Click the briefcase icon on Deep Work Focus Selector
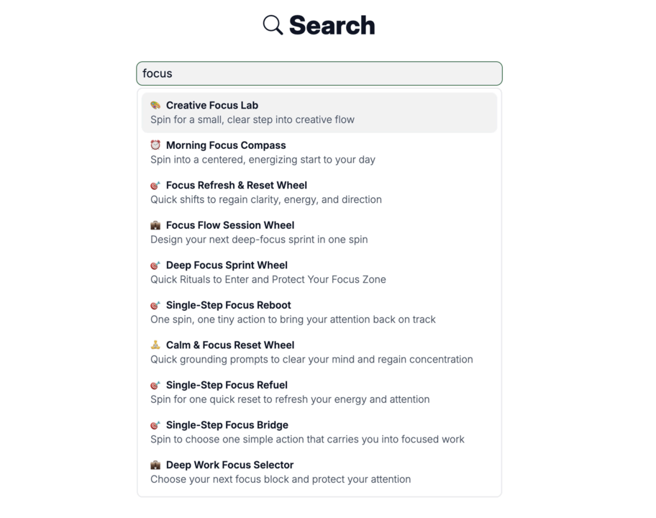The width and height of the screenshot is (656, 518). [x=155, y=465]
